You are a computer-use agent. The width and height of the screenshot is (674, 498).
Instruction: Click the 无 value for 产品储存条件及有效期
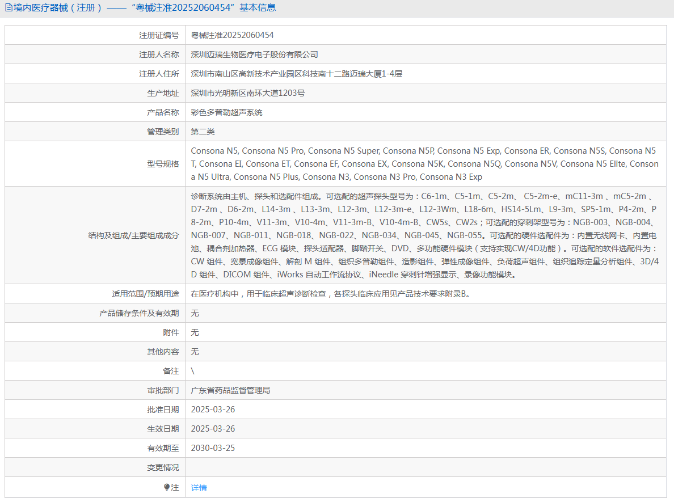(x=195, y=313)
